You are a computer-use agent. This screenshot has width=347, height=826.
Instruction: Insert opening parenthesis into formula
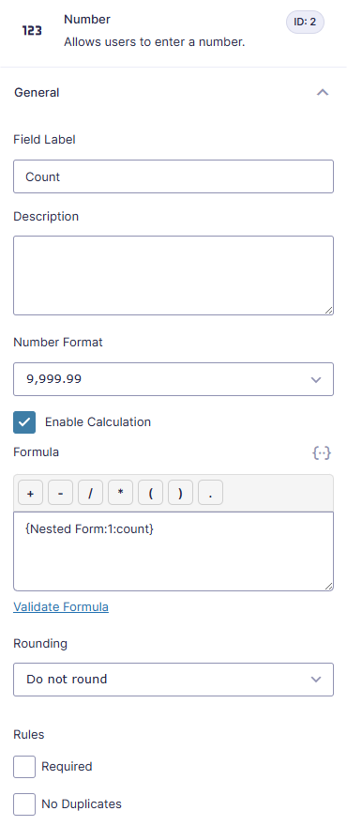click(151, 493)
